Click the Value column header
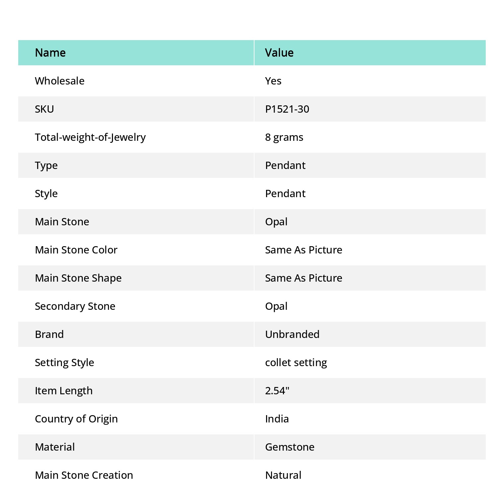 tap(279, 53)
